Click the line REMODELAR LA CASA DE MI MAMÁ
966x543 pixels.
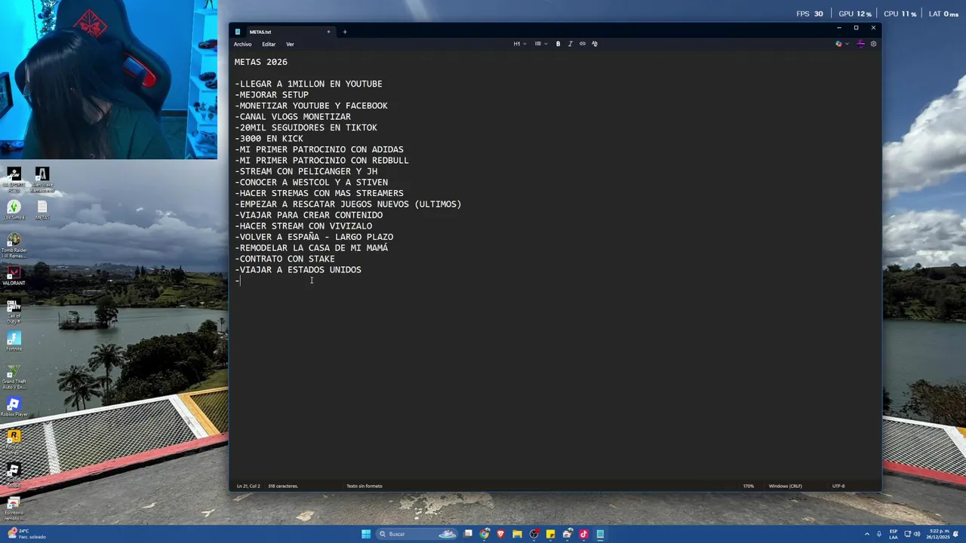[311, 248]
